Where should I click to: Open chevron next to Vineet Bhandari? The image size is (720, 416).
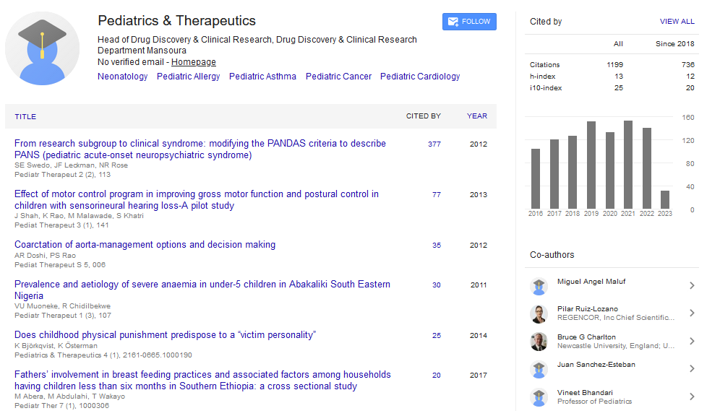click(692, 396)
